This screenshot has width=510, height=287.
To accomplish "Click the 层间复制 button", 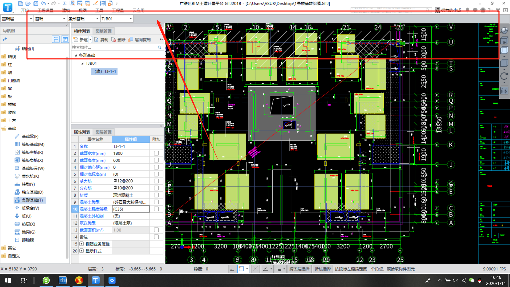I will point(140,40).
